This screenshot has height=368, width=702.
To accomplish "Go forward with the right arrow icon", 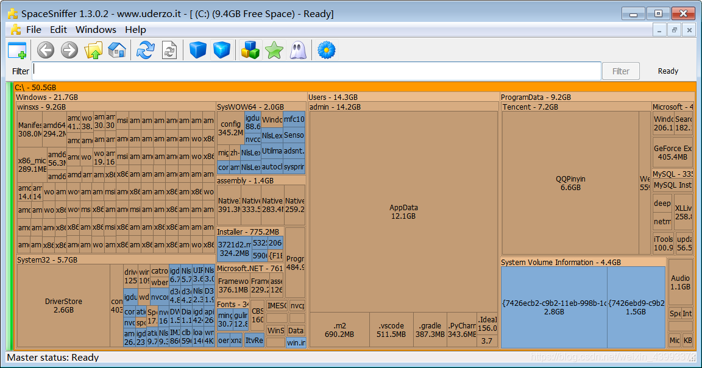I will click(x=69, y=50).
